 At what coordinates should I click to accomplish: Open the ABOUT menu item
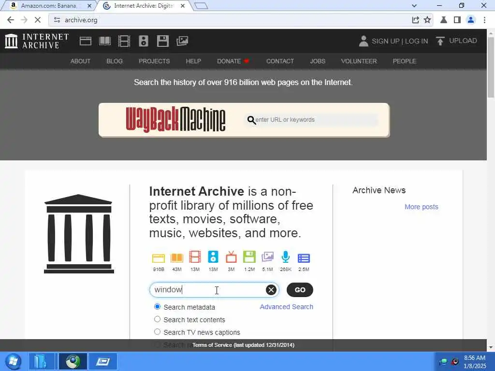[x=80, y=61]
